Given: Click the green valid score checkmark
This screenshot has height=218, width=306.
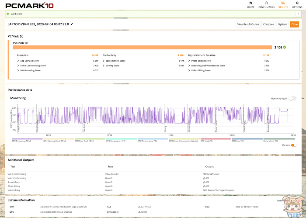Looking at the screenshot, I should (8, 14).
